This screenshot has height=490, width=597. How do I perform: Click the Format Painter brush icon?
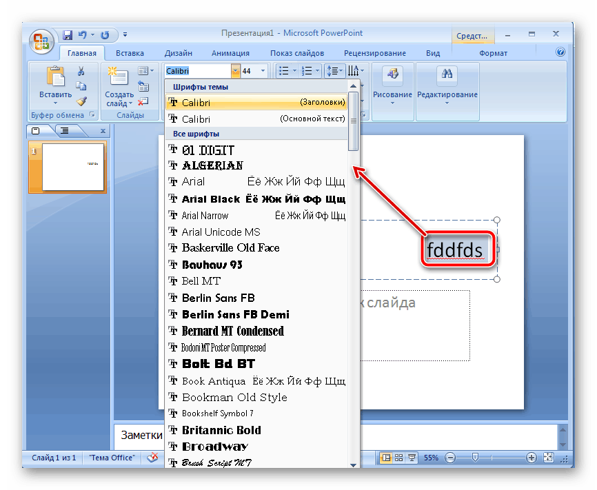[81, 101]
